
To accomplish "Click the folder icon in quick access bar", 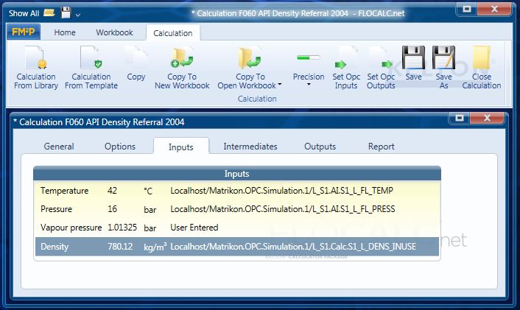I will coord(49,13).
